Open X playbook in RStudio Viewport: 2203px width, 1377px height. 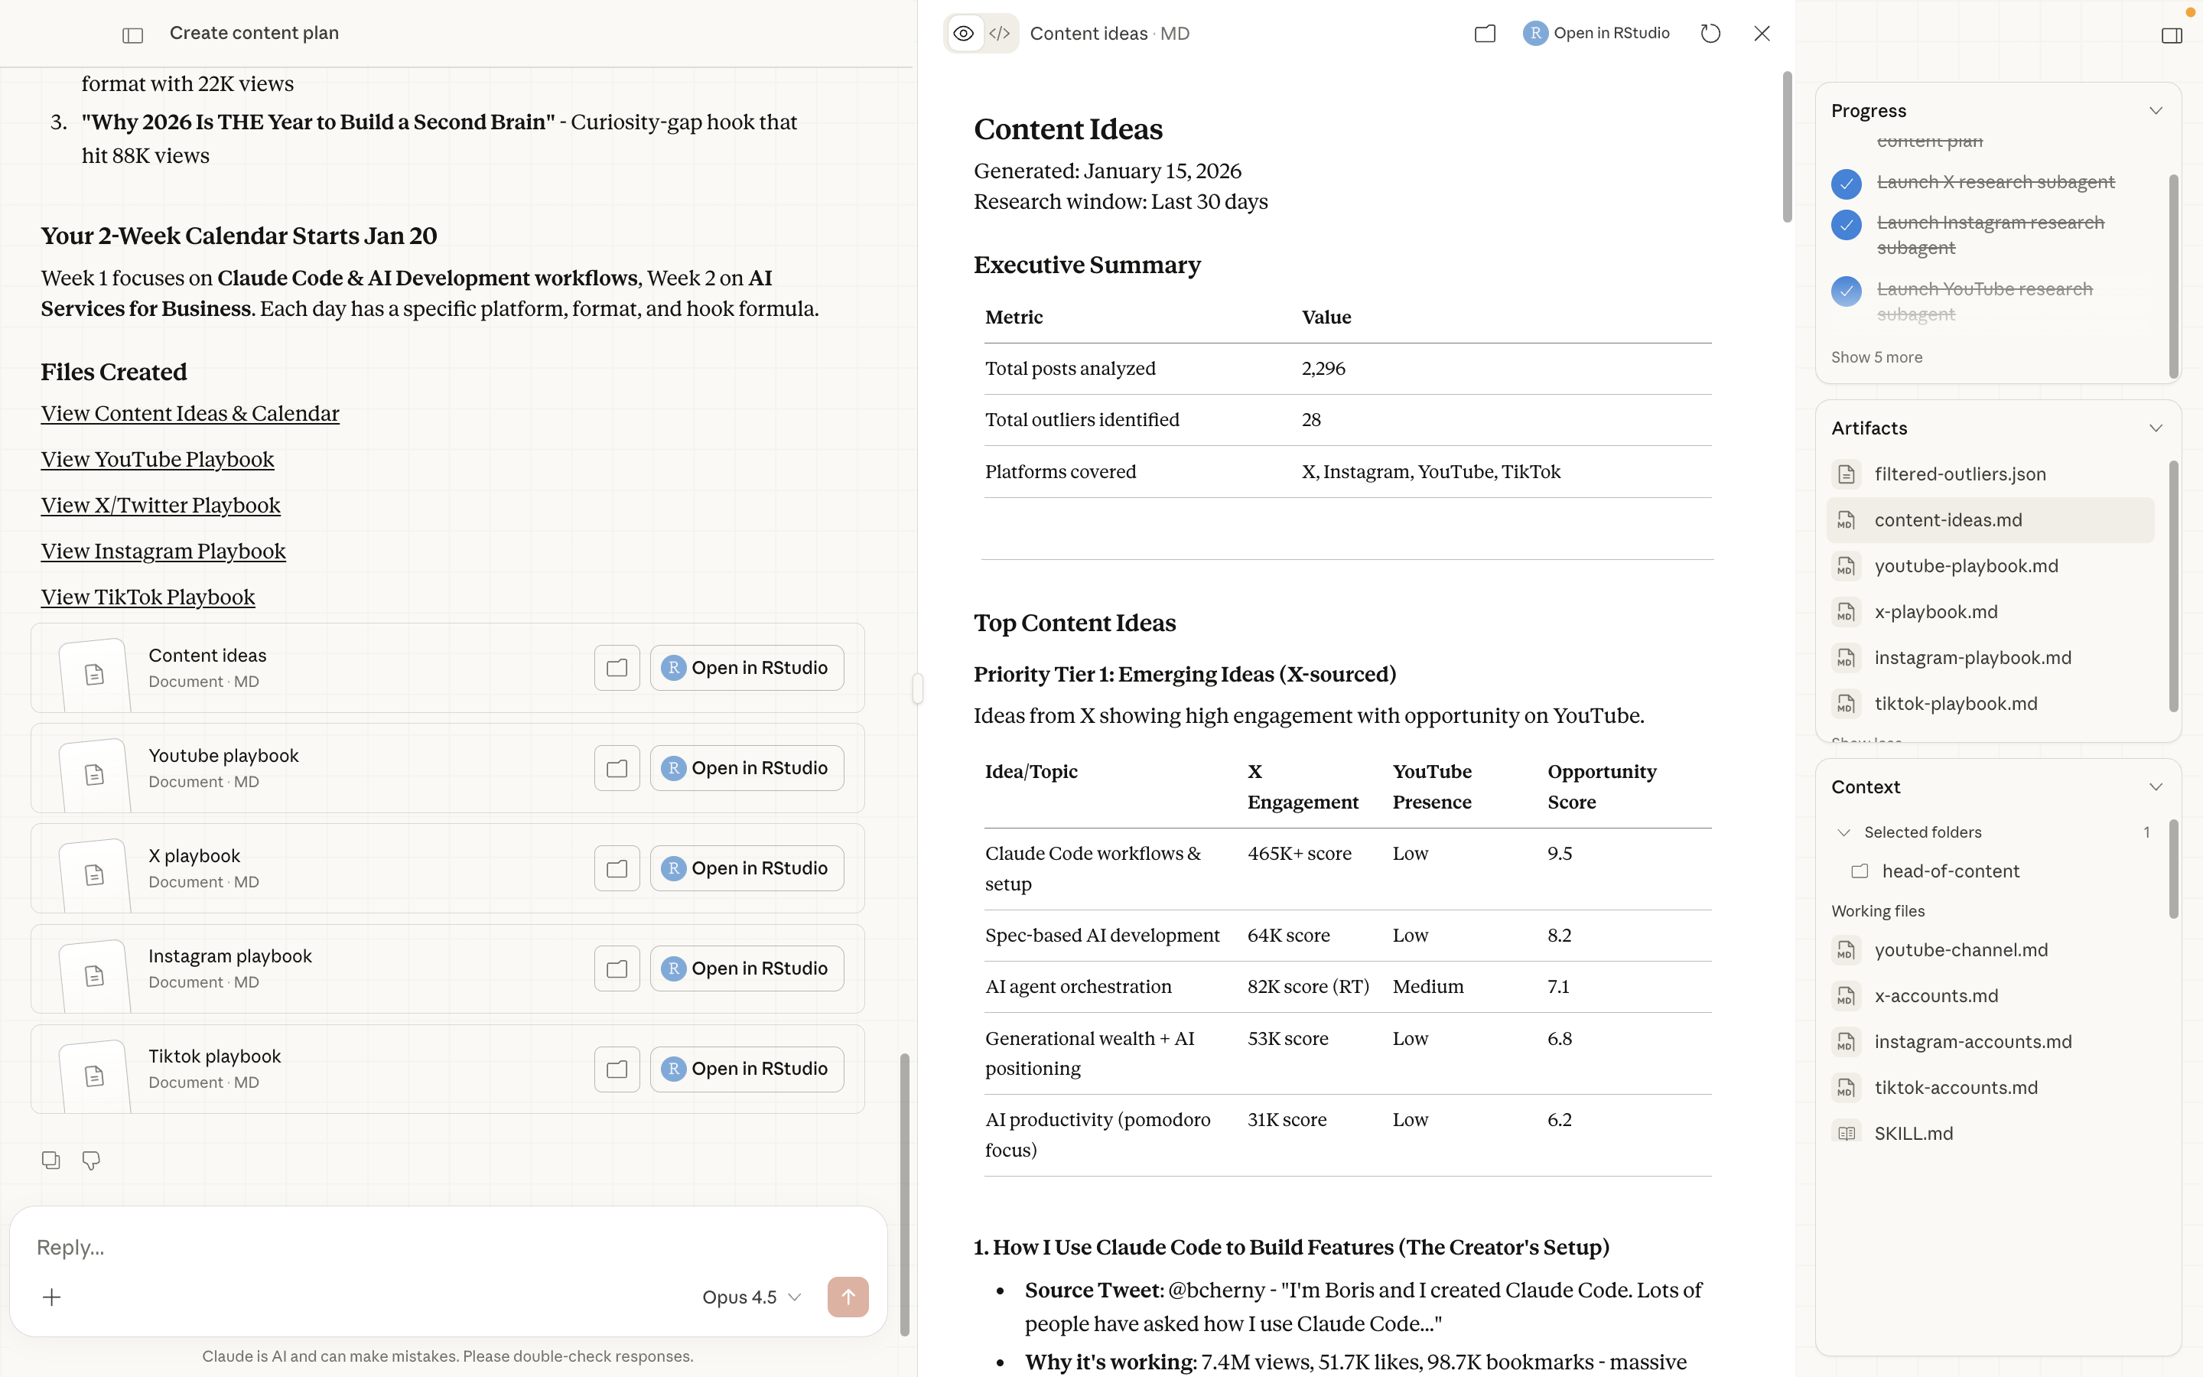pyautogui.click(x=747, y=868)
